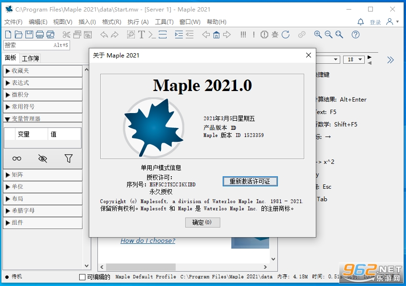Print the document using printer icon
Screen dimensions: 406x286
tap(40, 34)
